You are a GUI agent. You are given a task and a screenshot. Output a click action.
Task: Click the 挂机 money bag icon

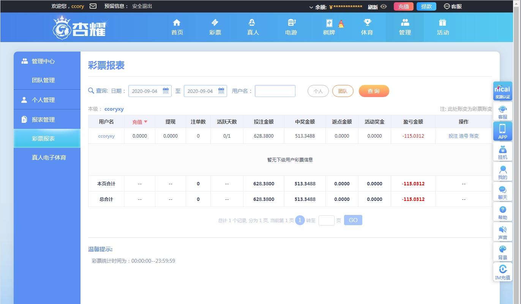(502, 151)
